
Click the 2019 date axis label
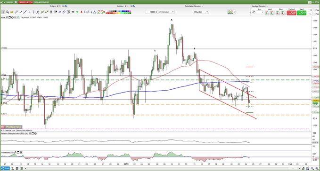click(x=126, y=164)
